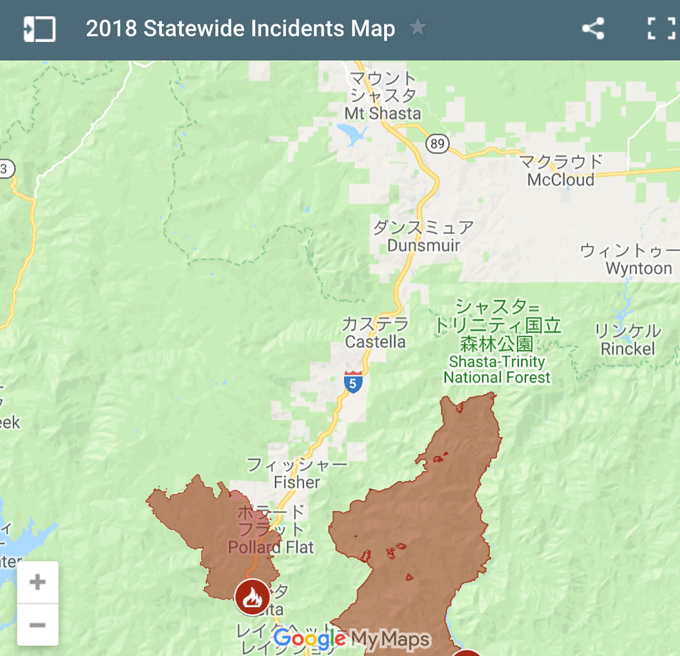Zoom in with the plus button

coord(37,582)
